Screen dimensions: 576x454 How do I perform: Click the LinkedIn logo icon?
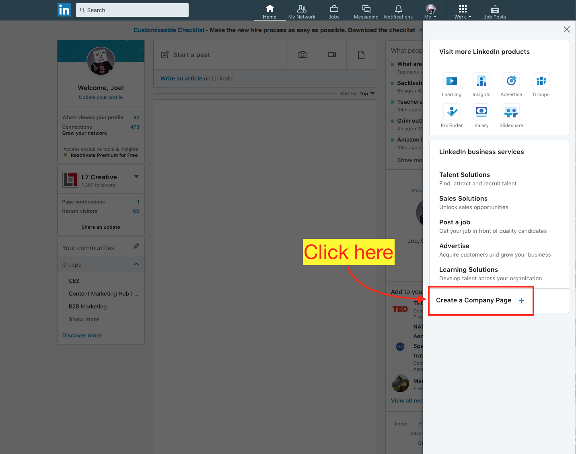click(64, 10)
